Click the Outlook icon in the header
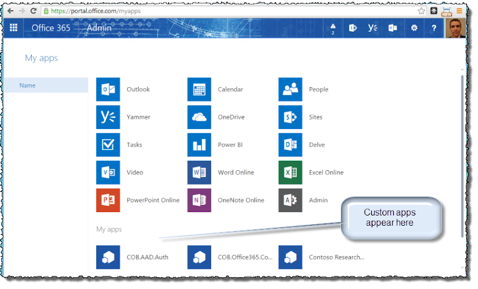The height and width of the screenshot is (289, 478). click(x=393, y=27)
